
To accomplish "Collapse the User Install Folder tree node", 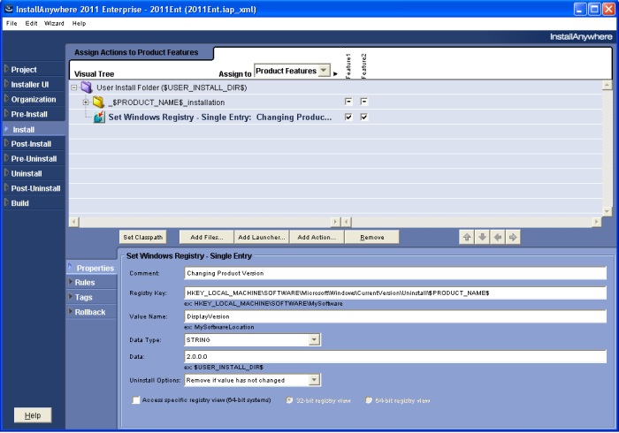I will coord(73,87).
